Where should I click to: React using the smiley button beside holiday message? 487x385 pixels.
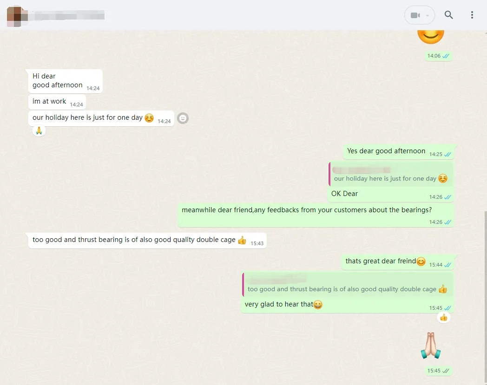coord(183,118)
